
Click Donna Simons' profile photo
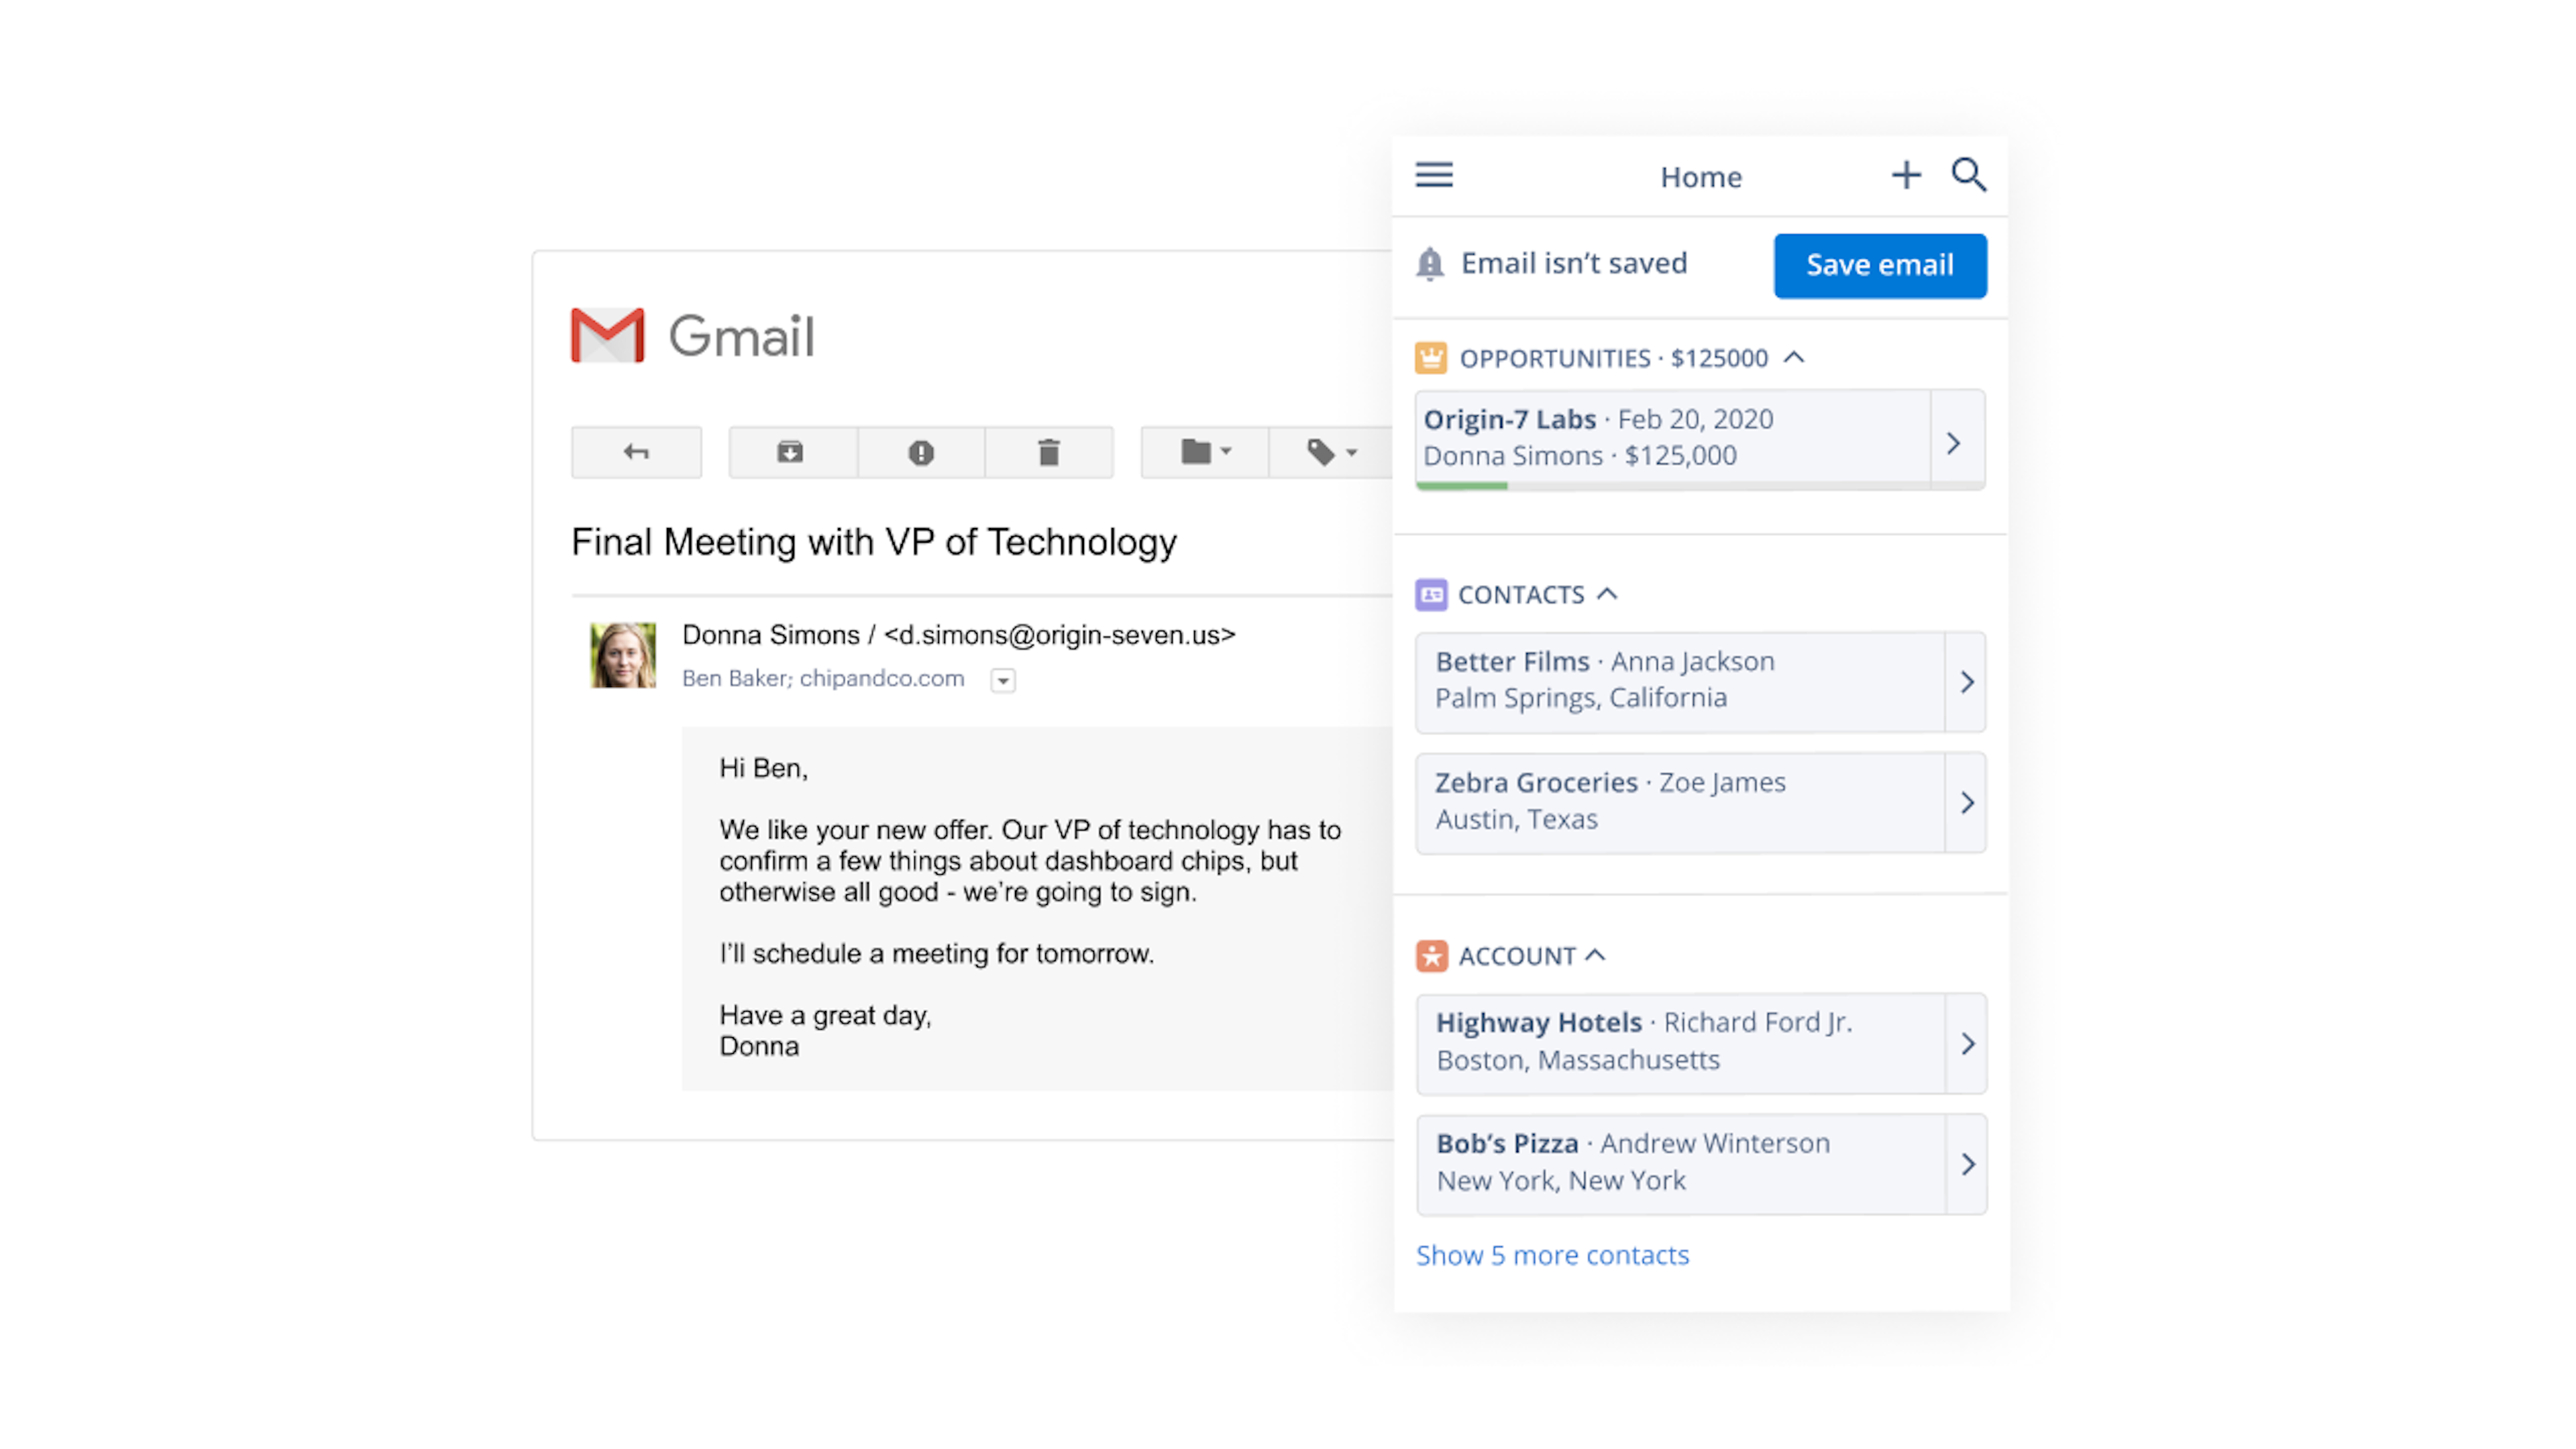pos(623,655)
